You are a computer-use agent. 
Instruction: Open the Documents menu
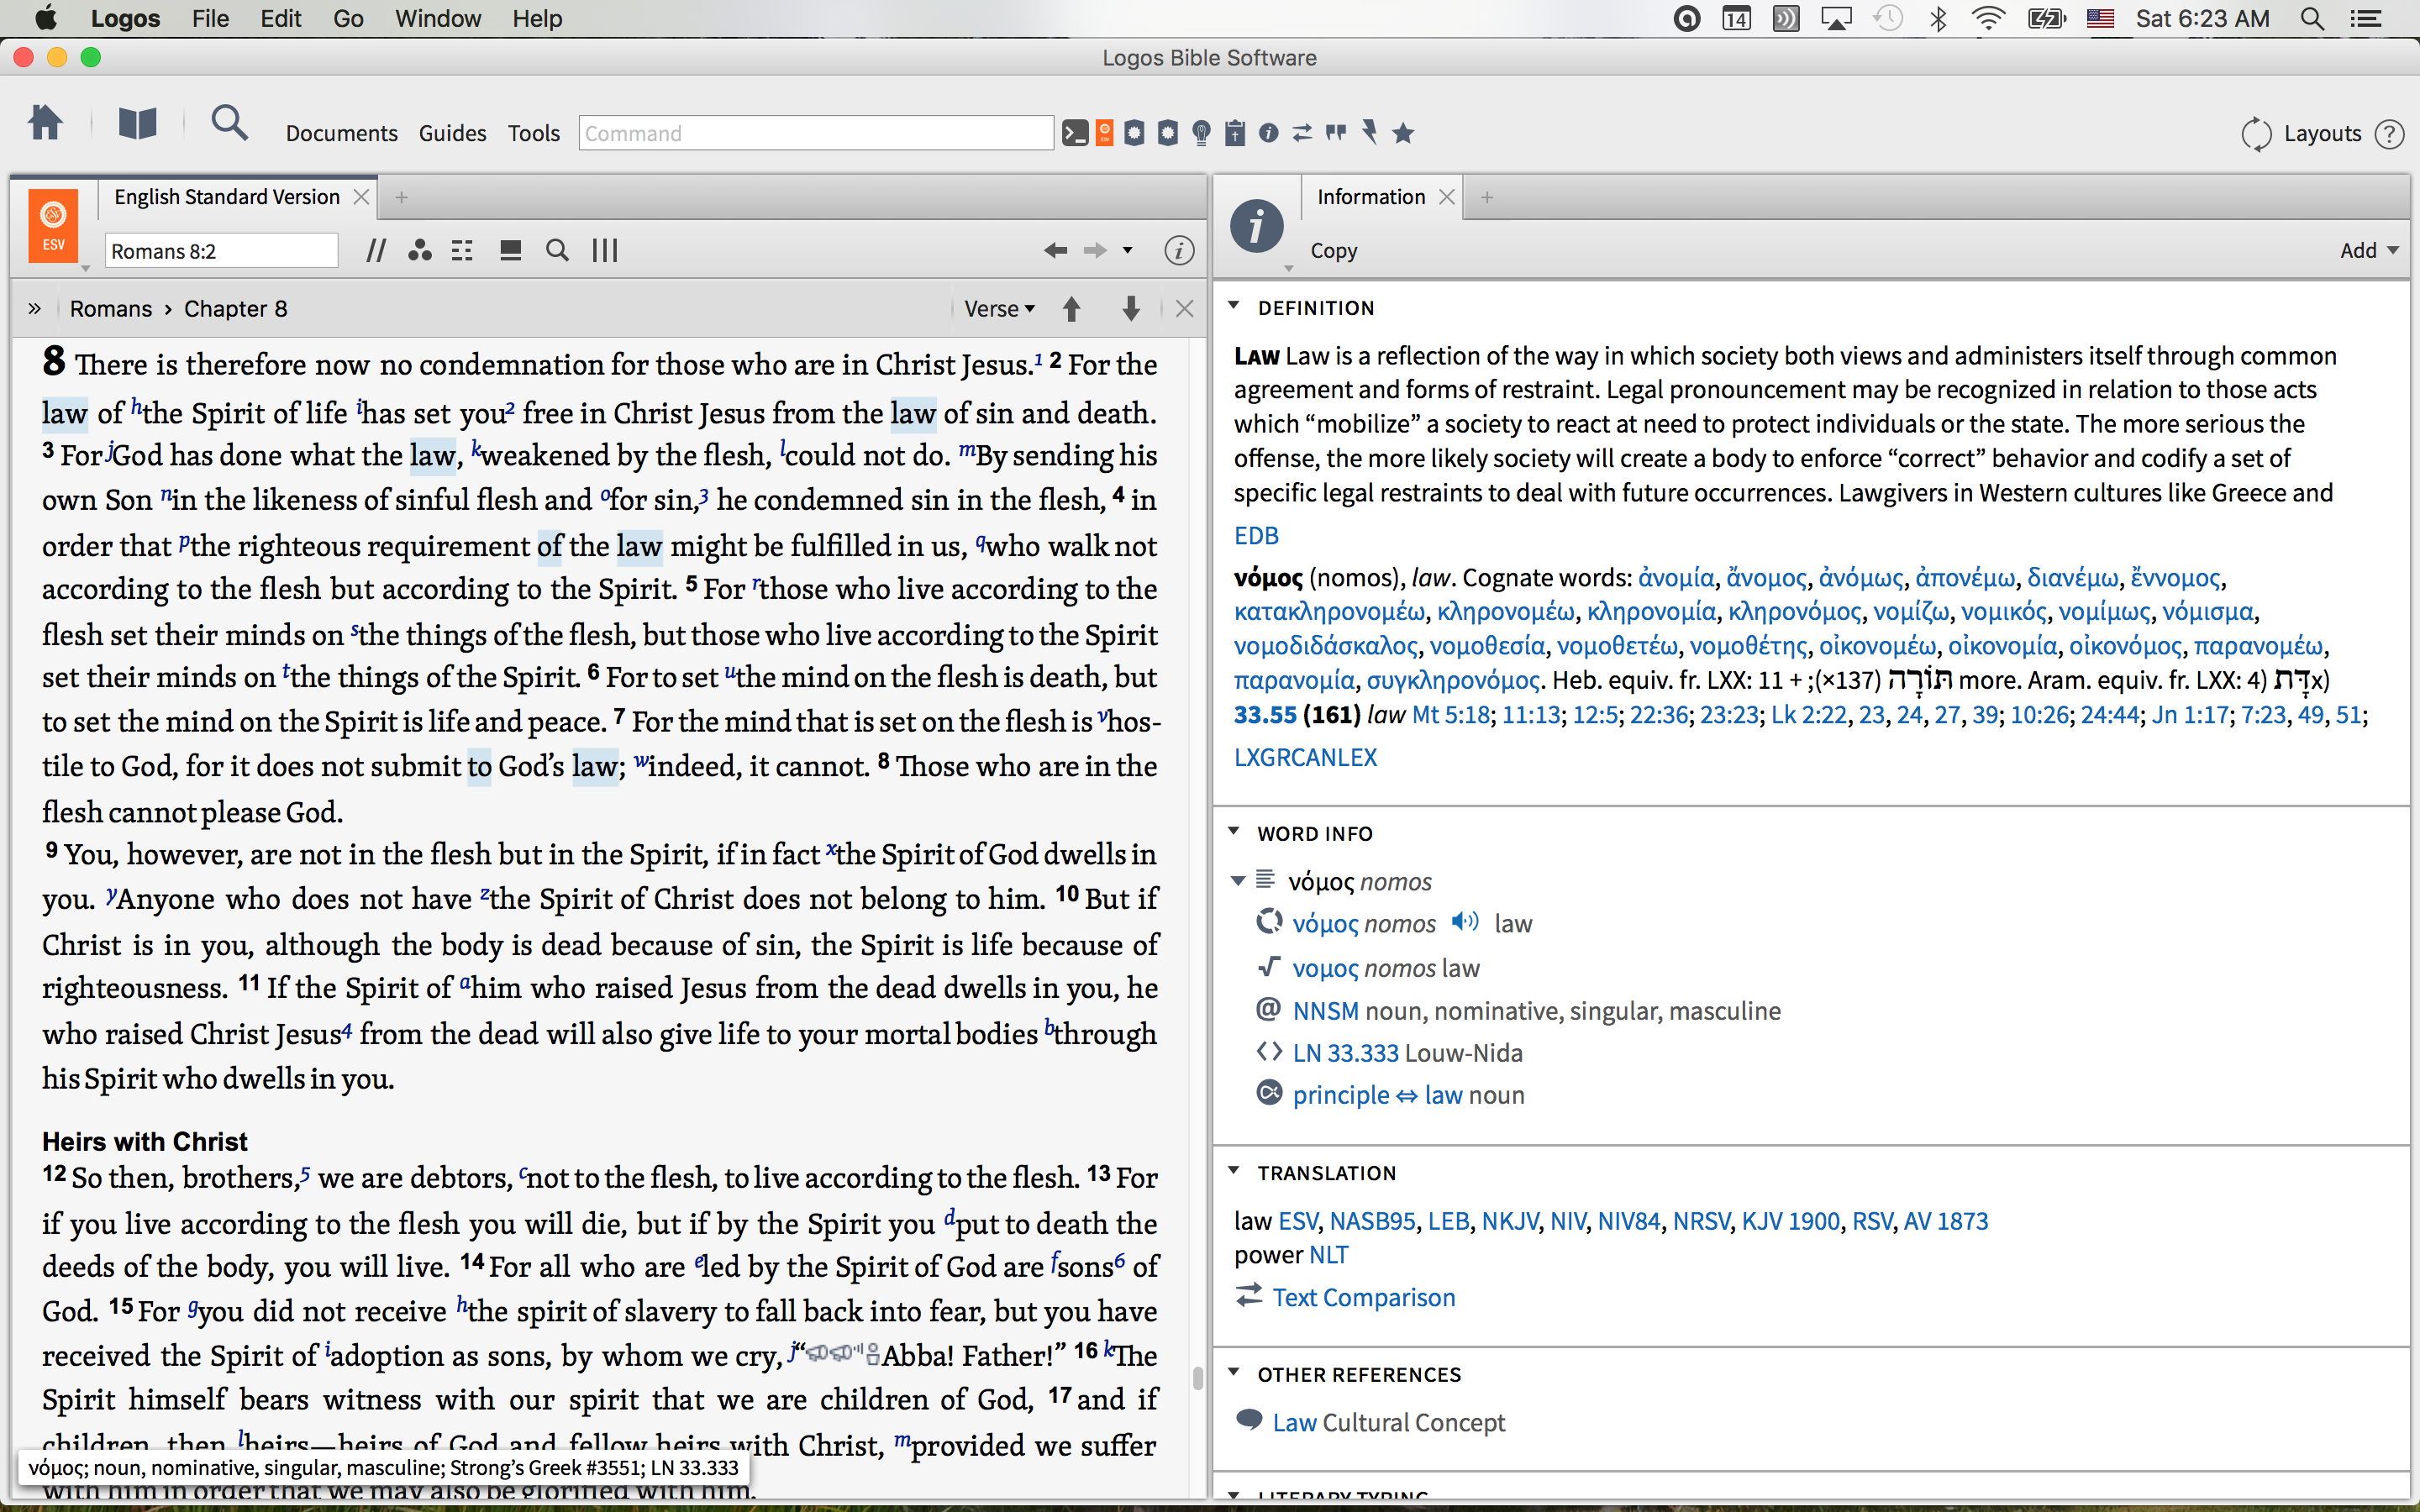pyautogui.click(x=341, y=133)
